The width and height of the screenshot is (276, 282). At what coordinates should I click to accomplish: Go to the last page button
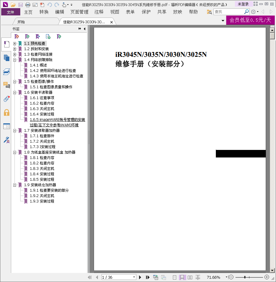tap(148, 277)
